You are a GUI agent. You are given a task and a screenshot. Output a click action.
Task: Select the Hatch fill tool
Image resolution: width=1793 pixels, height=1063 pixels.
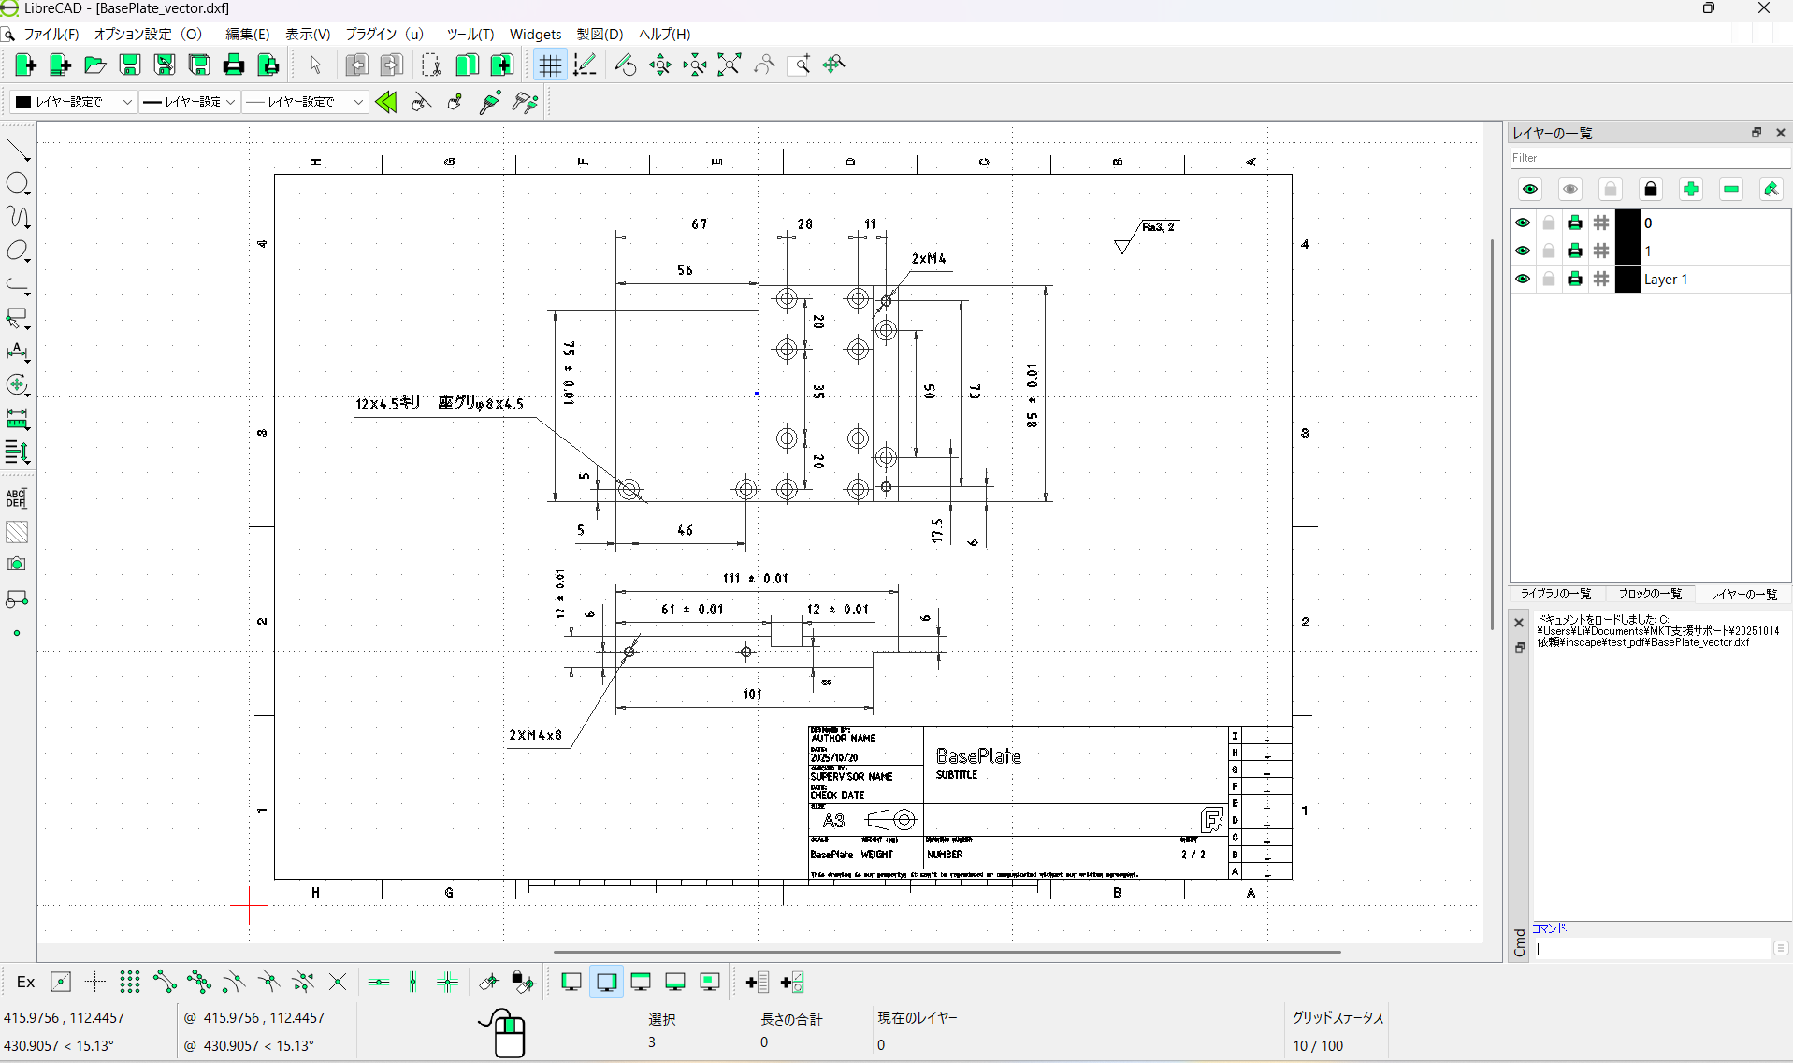click(x=17, y=532)
